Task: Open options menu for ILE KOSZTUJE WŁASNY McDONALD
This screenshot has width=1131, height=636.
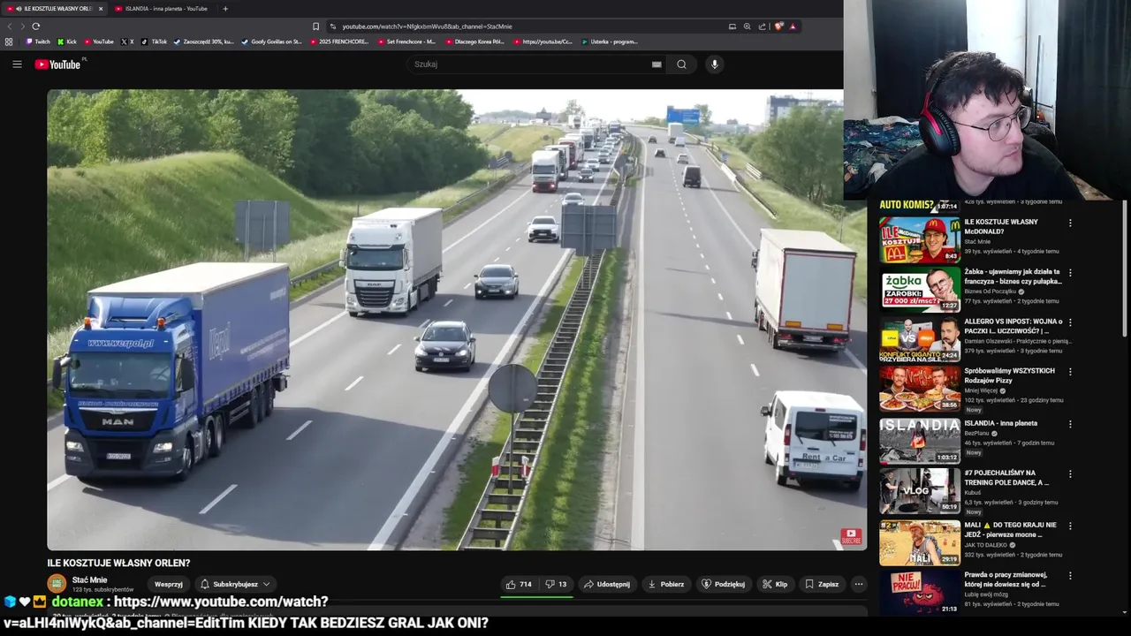Action: tap(1070, 223)
